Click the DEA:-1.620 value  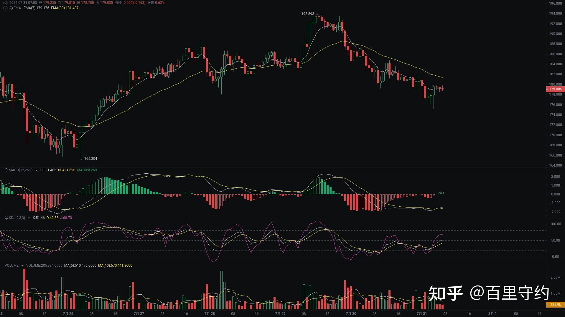tap(67, 170)
